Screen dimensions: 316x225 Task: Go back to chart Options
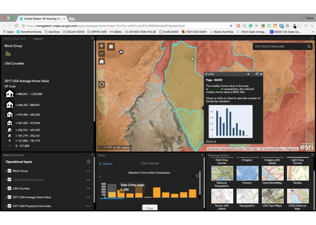tap(106, 164)
